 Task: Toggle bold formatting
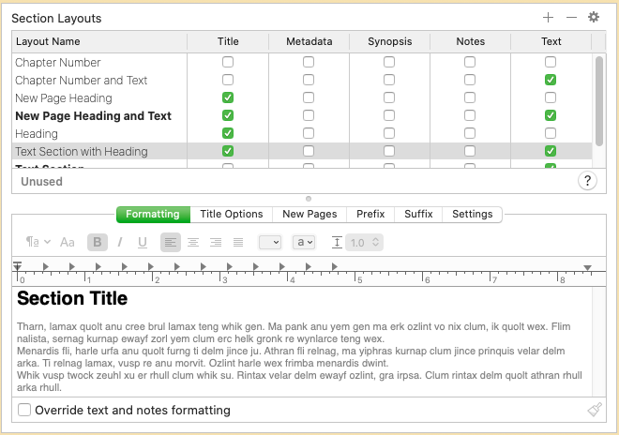98,242
